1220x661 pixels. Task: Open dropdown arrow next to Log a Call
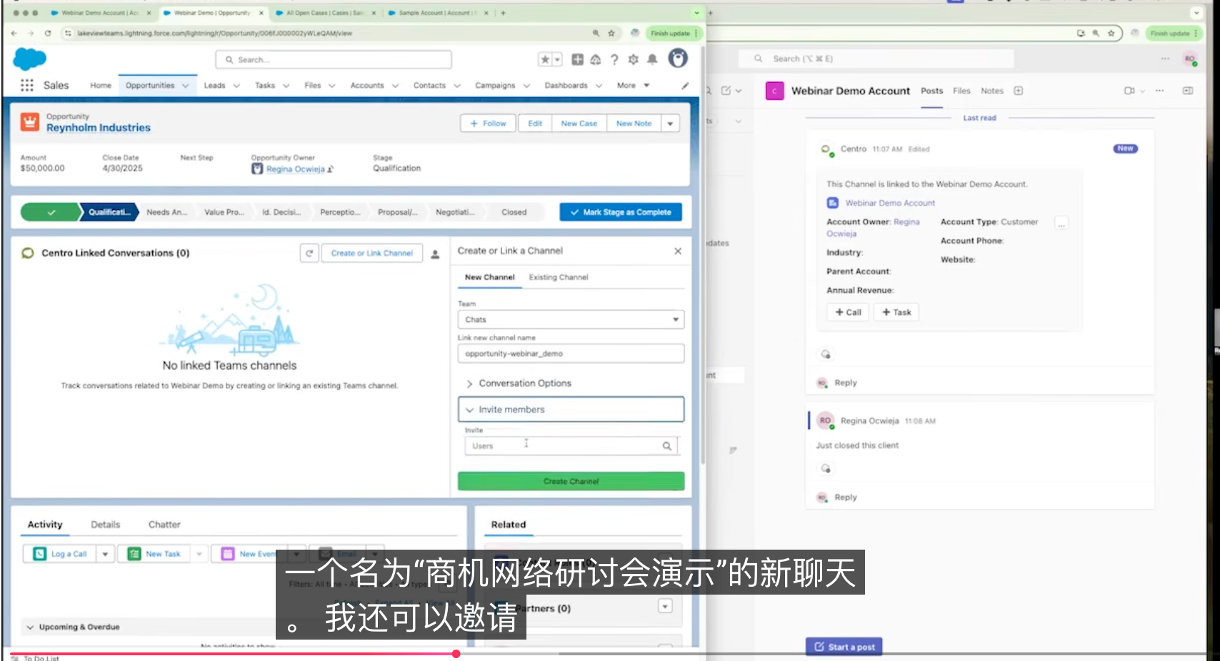pos(105,554)
